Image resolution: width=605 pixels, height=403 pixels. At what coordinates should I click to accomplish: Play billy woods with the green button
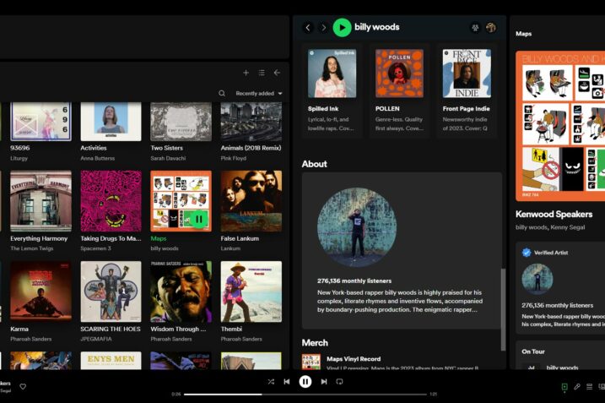tap(342, 27)
